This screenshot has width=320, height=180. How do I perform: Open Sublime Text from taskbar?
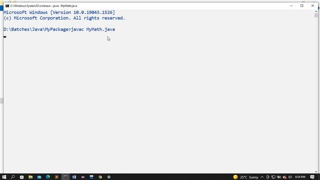point(56,177)
